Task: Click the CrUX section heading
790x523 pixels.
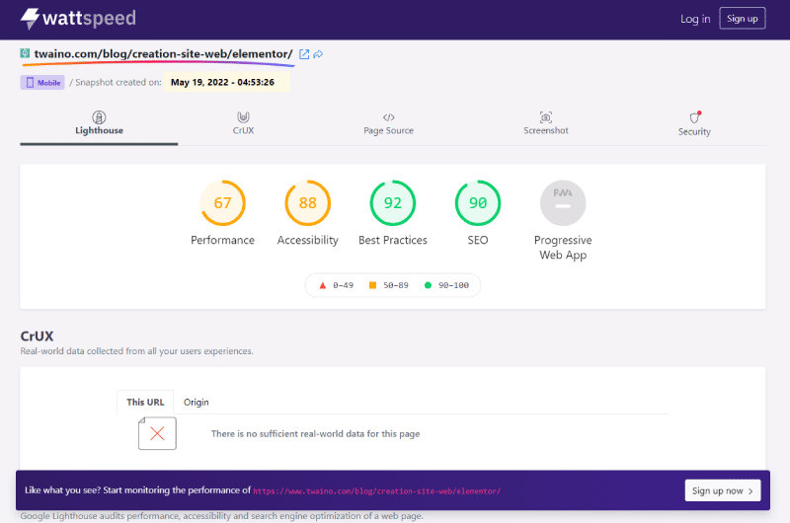Action: [37, 336]
